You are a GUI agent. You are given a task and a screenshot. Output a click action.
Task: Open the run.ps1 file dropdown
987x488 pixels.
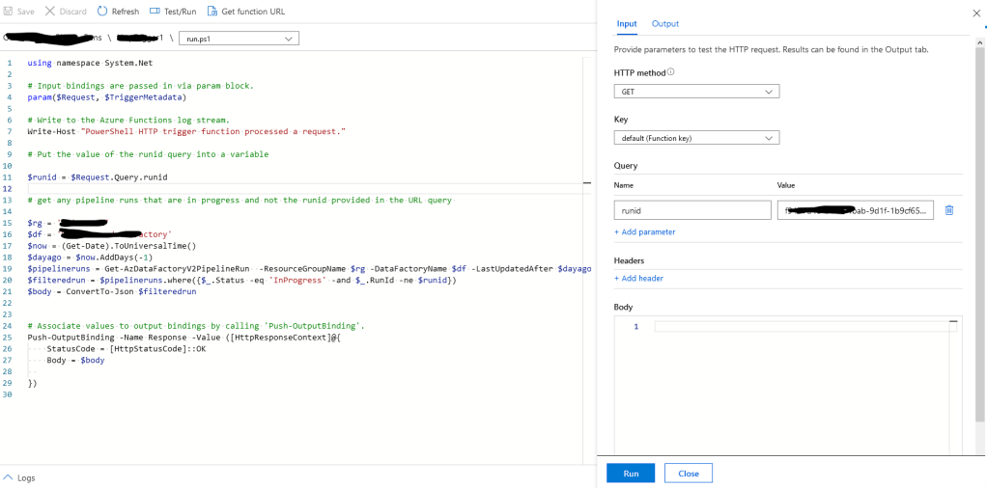coord(239,39)
